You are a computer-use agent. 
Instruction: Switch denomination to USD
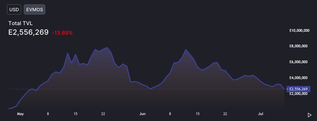coord(14,10)
